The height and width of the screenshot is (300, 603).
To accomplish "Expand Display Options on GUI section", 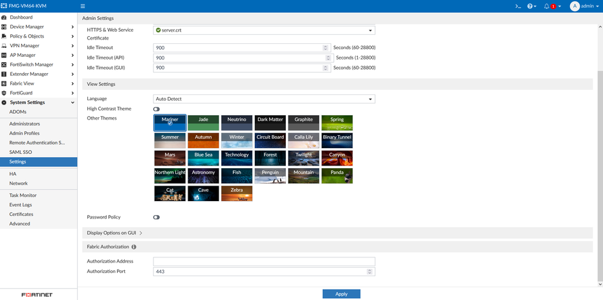I will (x=115, y=233).
